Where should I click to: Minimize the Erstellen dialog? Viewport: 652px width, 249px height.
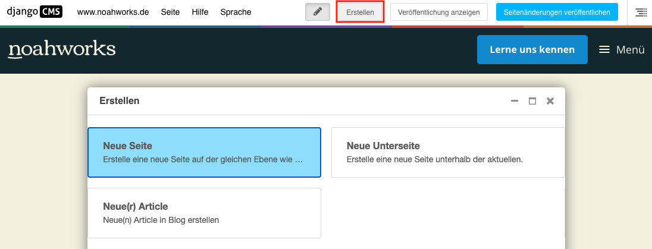pyautogui.click(x=515, y=101)
